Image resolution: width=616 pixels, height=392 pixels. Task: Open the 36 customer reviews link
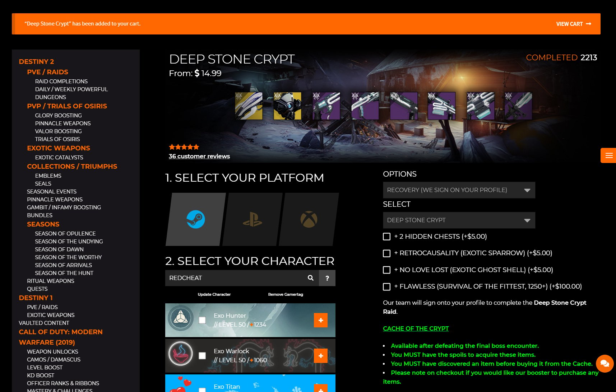click(x=199, y=156)
